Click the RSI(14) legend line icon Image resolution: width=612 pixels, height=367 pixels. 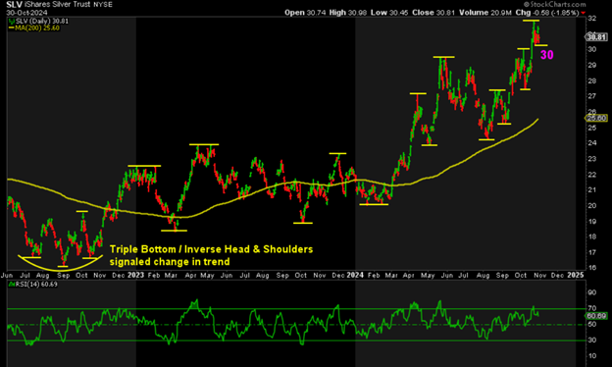click(x=12, y=285)
